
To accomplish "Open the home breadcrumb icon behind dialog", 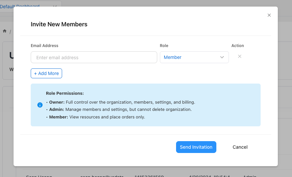I will pos(5,31).
